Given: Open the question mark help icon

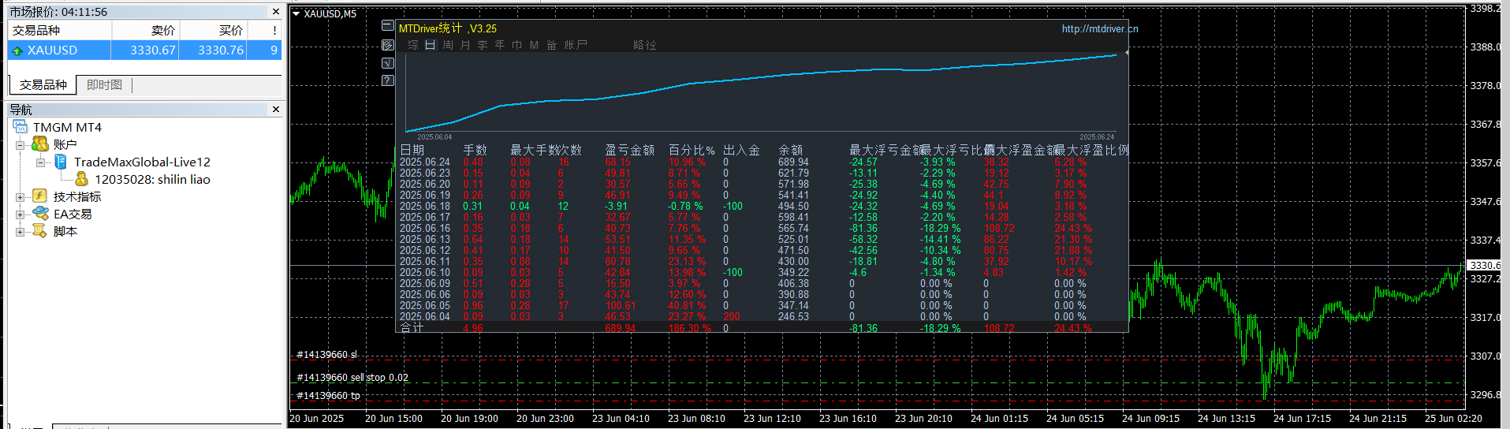Looking at the screenshot, I should (x=388, y=80).
